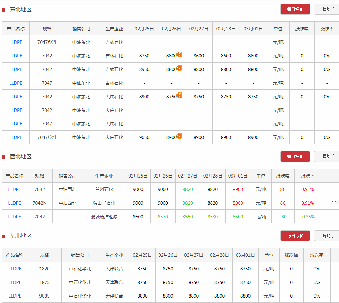Click the -30 change amount cell
Screen dimensions: 339x303
pyautogui.click(x=283, y=217)
